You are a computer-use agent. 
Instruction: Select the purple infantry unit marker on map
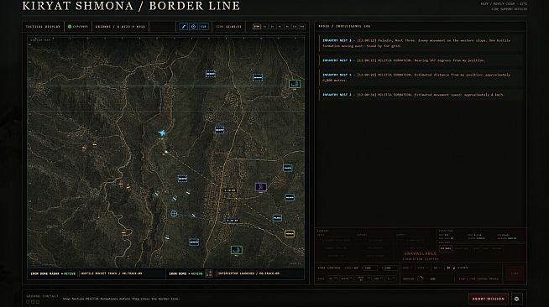(x=260, y=187)
